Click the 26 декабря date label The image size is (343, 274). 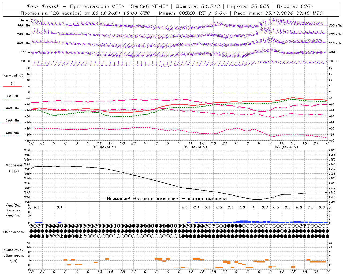[104, 147]
